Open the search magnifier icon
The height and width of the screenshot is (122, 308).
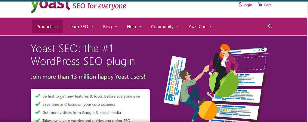270,26
